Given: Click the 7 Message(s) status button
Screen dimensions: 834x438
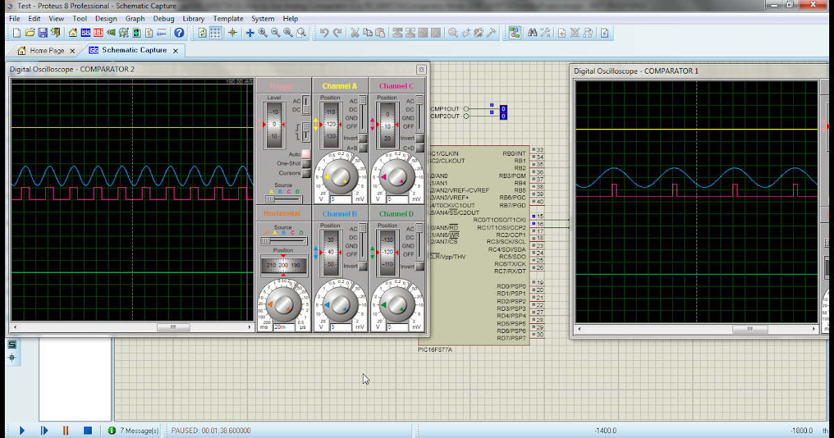Looking at the screenshot, I should (x=138, y=430).
